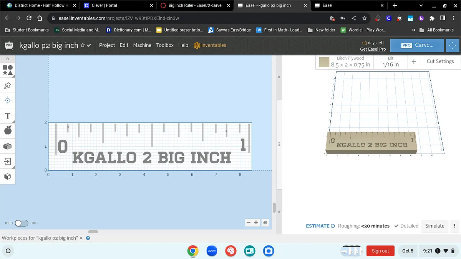461x259 pixels.
Task: Star the kgallo p2 big inch project
Action: point(82,45)
